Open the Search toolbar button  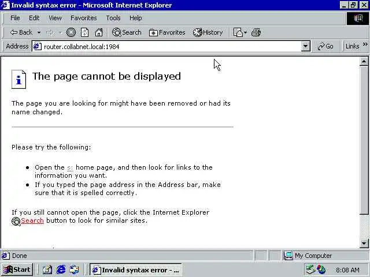coord(127,32)
